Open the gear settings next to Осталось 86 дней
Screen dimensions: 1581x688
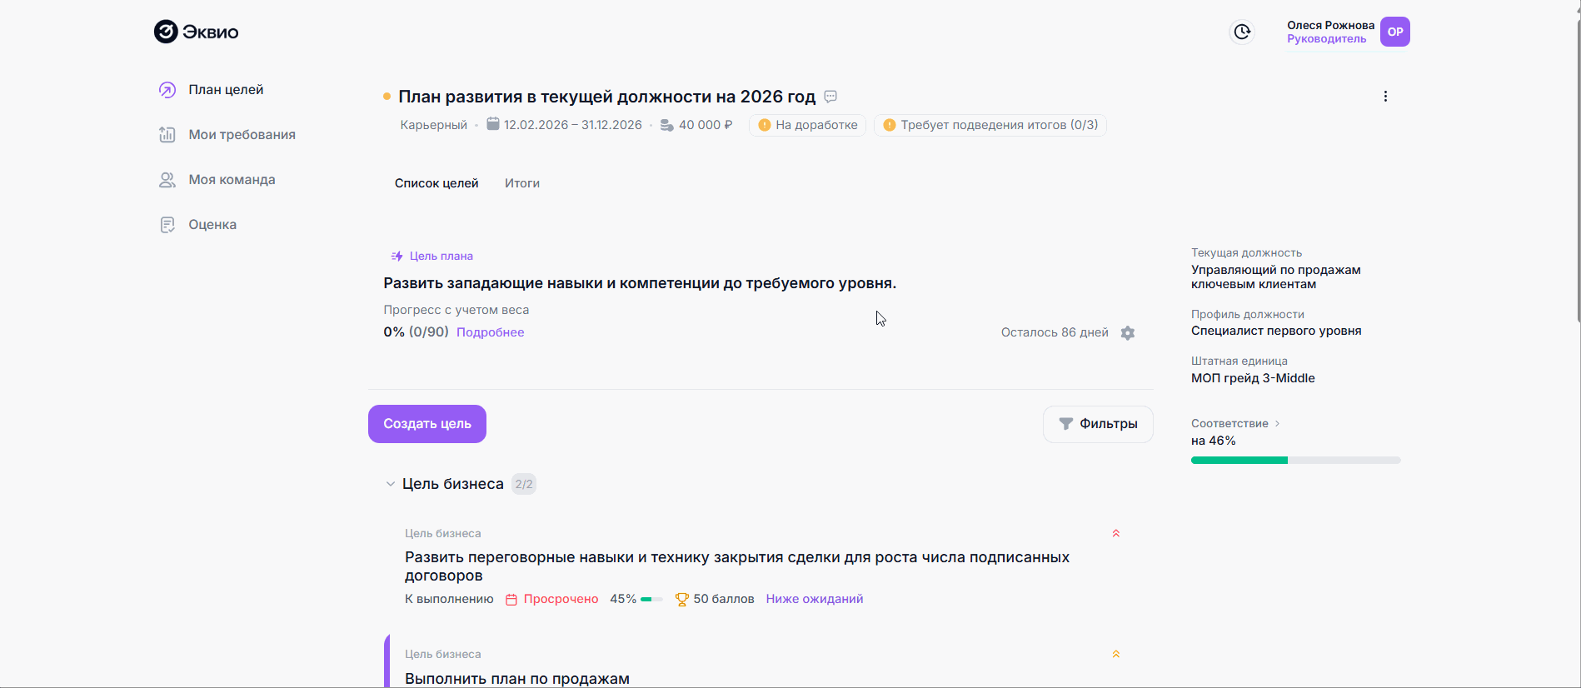pos(1128,333)
